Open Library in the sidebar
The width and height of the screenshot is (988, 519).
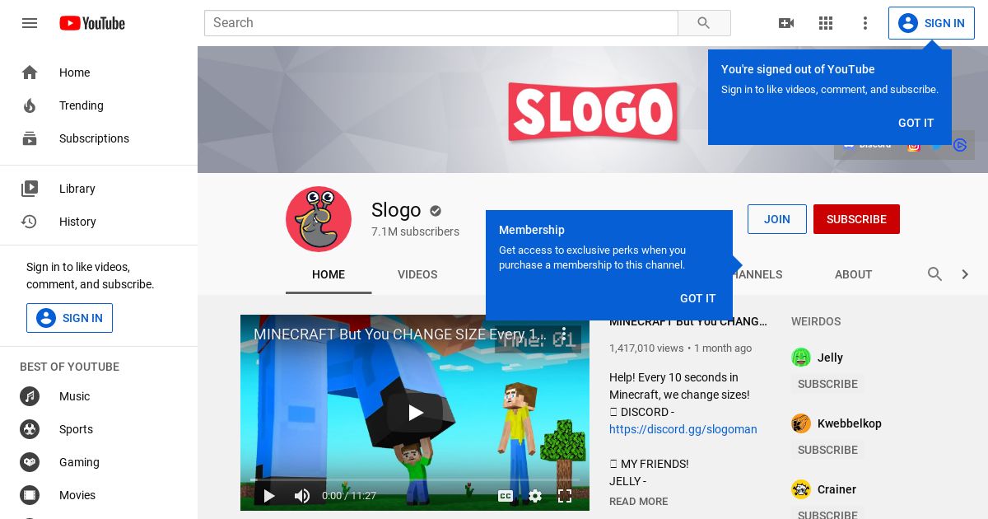(99, 189)
